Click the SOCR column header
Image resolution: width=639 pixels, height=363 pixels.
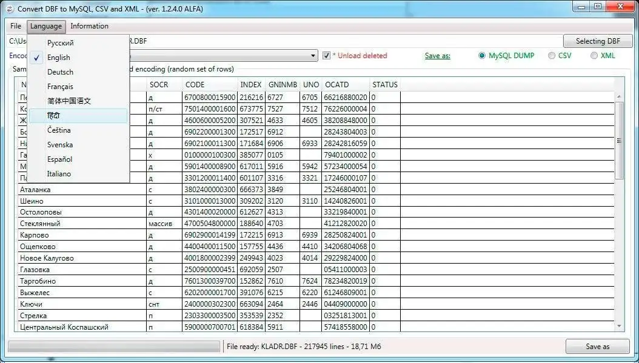[x=164, y=85]
